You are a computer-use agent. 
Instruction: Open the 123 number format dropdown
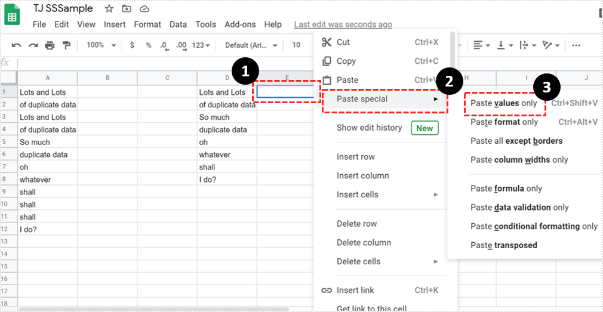[201, 45]
